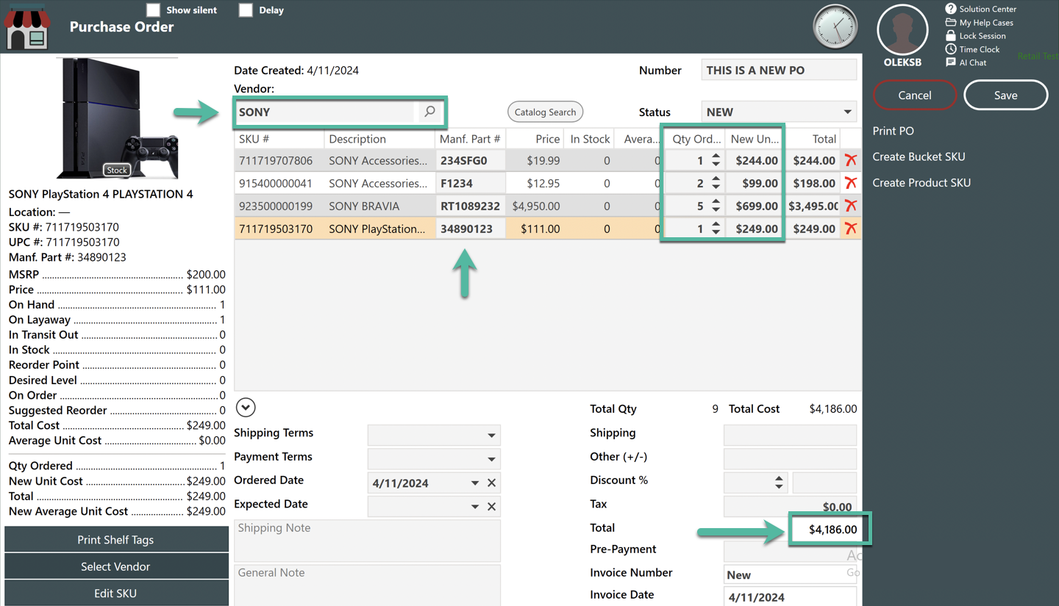Click the Pre-Payment input field
The height and width of the screenshot is (606, 1059).
click(790, 551)
